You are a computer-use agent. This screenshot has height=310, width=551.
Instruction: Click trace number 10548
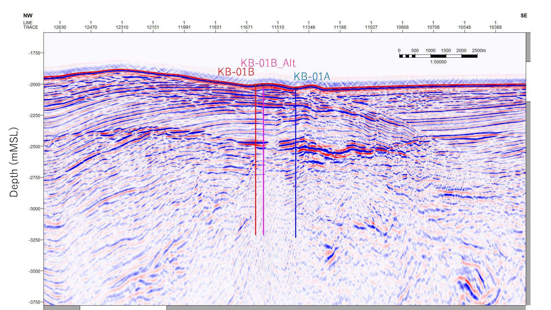tap(465, 27)
